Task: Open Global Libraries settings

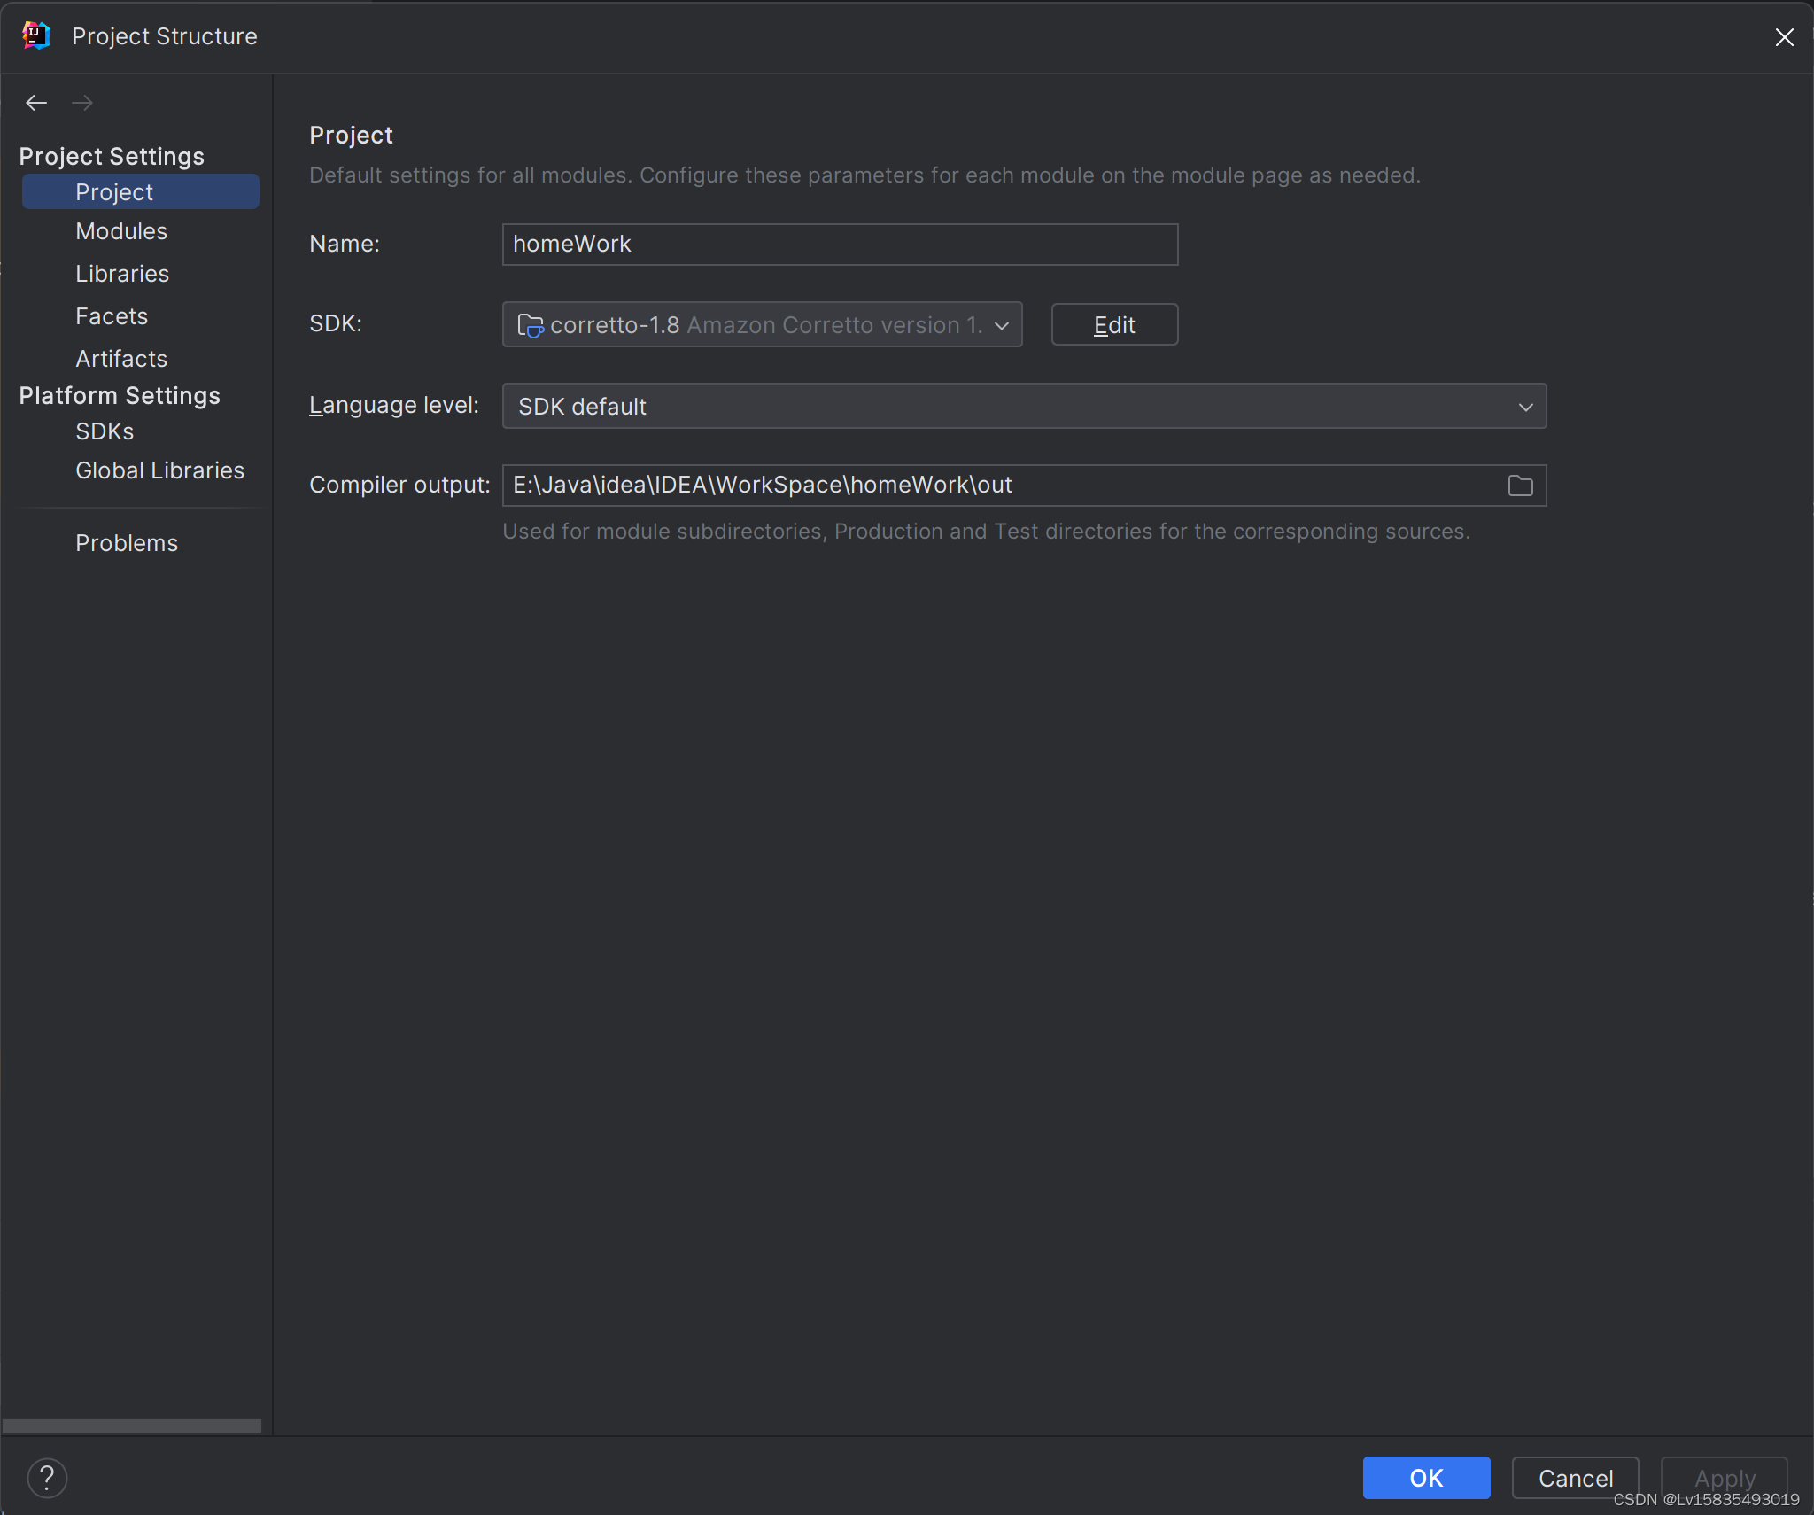Action: point(159,470)
